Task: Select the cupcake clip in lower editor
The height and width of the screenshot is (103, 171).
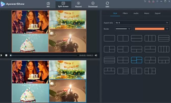Action: 30,93
